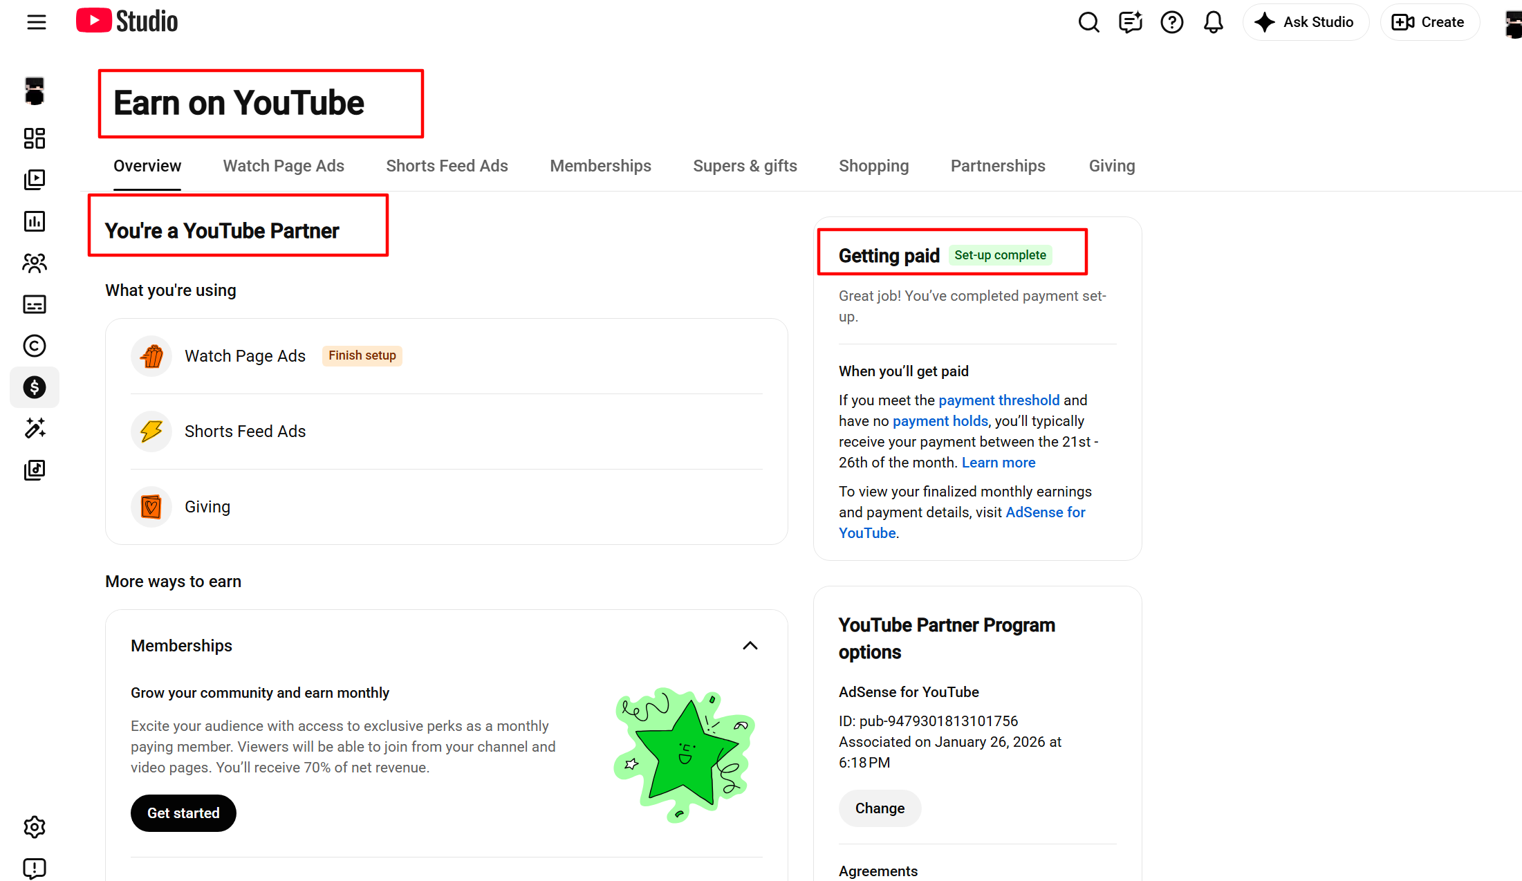This screenshot has width=1522, height=881.
Task: Click the Watch Page Ads popcorn icon
Action: point(151,356)
